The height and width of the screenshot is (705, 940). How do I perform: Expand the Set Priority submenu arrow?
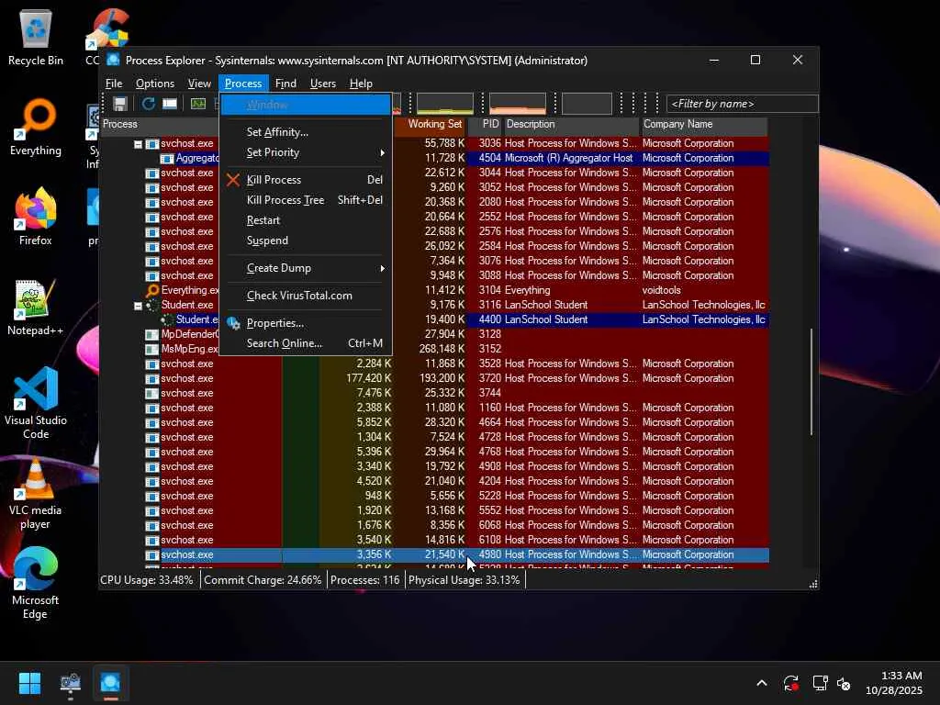pyautogui.click(x=382, y=153)
